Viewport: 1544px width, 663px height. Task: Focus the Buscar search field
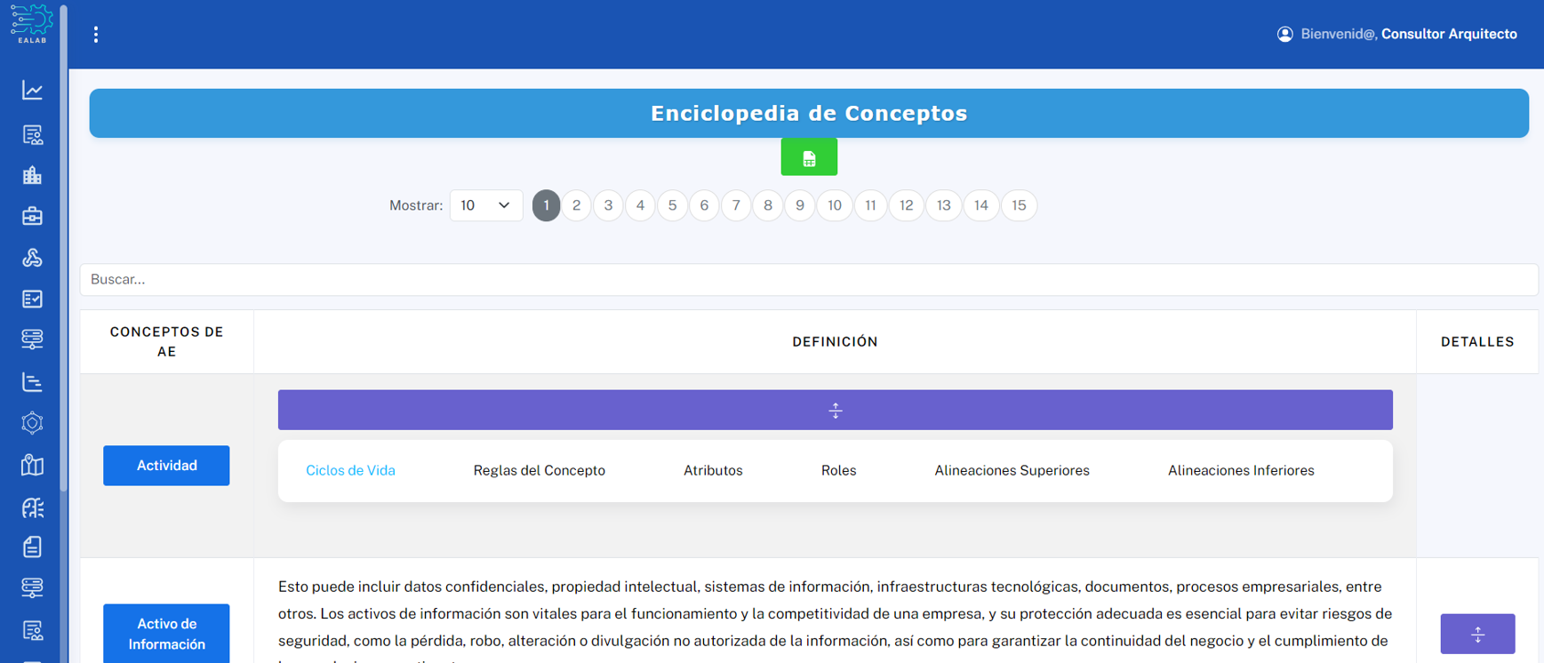(x=808, y=279)
